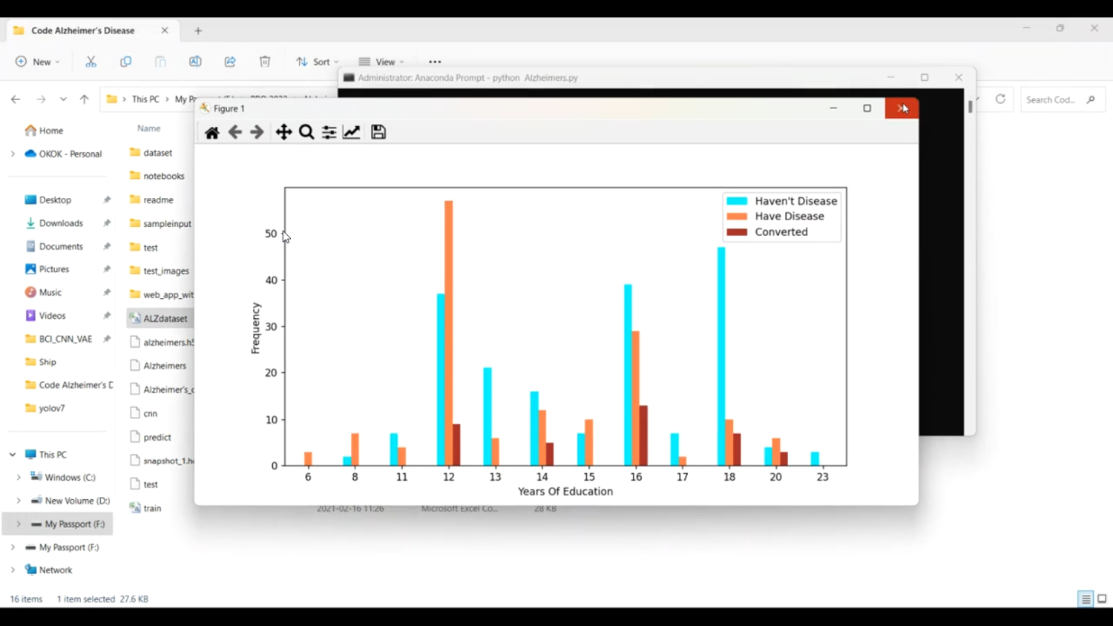Viewport: 1113px width, 626px height.
Task: Expand the This PC tree node
Action: (x=13, y=455)
